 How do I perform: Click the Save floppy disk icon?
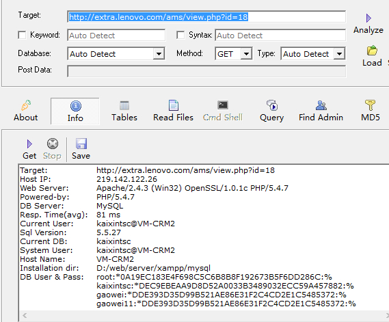click(81, 144)
